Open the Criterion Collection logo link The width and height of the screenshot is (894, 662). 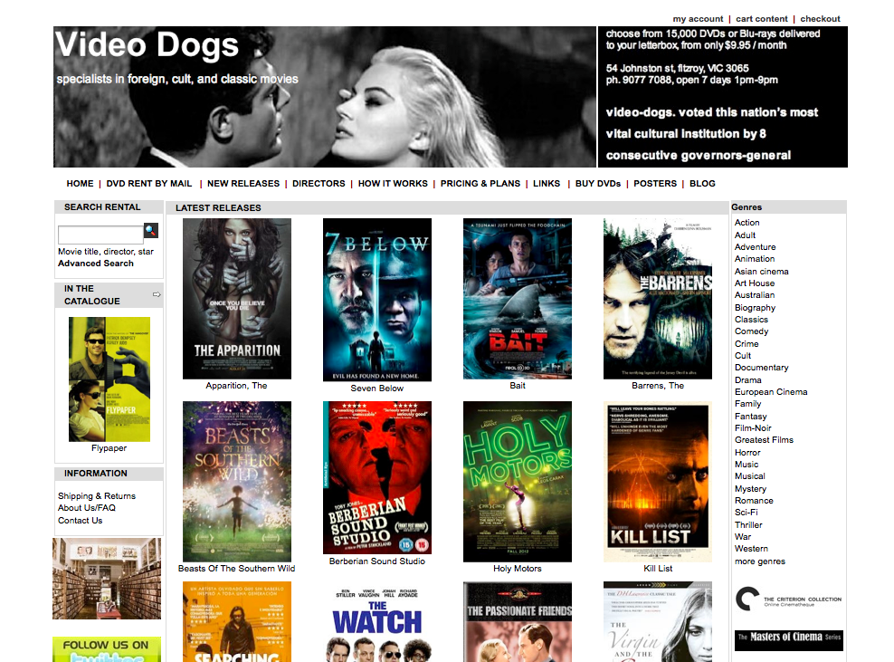(x=788, y=600)
